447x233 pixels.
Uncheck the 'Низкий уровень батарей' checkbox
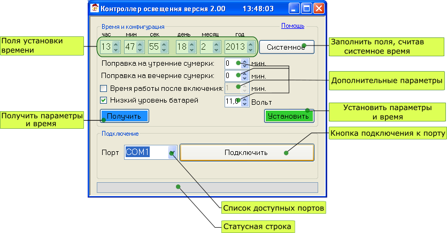(104, 100)
